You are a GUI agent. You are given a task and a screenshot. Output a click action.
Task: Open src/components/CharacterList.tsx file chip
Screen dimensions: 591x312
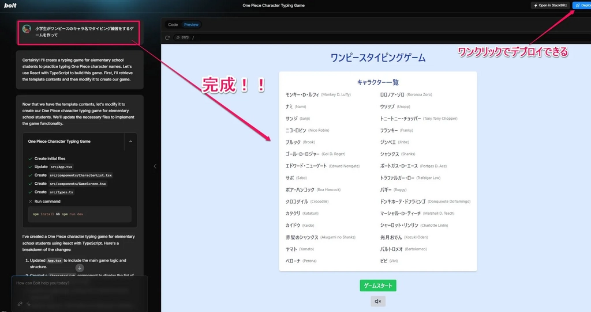(81, 175)
